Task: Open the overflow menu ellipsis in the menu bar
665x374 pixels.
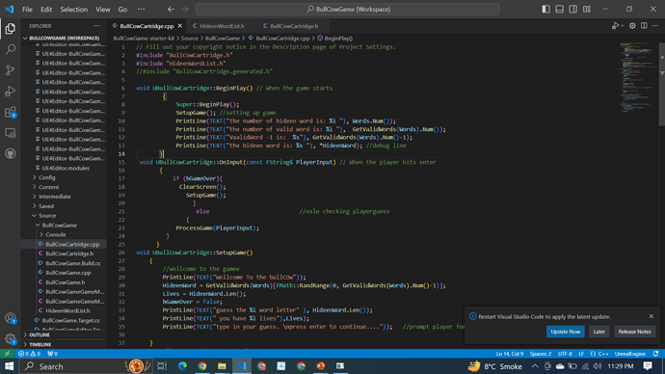Action: pyautogui.click(x=142, y=10)
